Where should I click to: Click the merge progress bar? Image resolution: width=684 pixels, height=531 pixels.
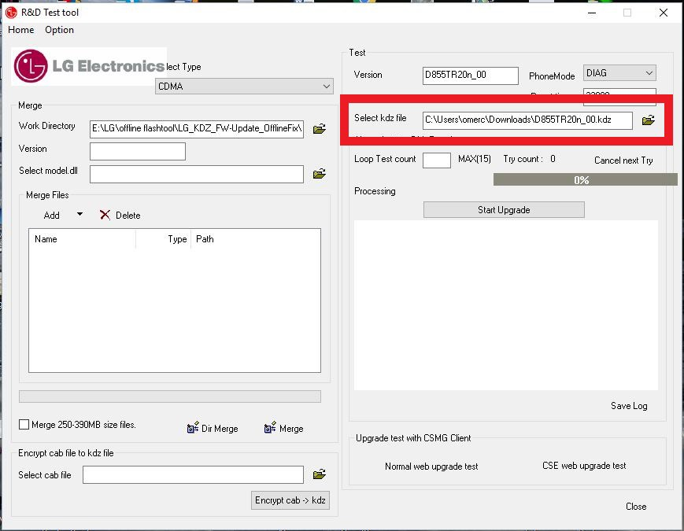[x=170, y=396]
